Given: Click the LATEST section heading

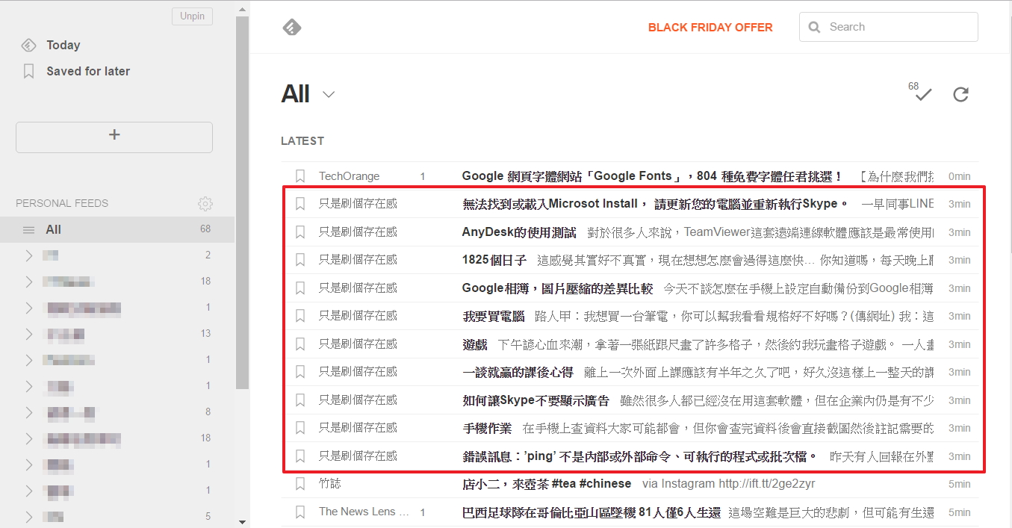Looking at the screenshot, I should tap(302, 140).
